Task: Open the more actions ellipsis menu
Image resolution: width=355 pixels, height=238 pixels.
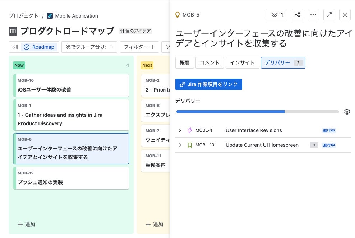Action: click(313, 15)
